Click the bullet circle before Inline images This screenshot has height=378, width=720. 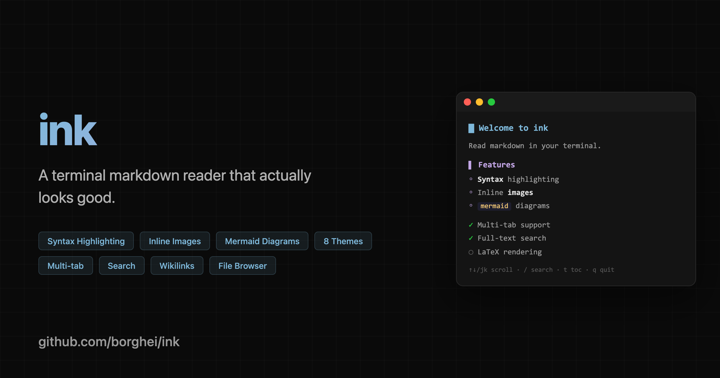(471, 192)
